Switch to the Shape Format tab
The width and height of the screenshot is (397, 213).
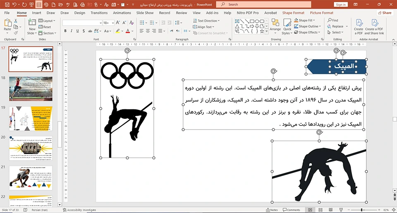(293, 13)
